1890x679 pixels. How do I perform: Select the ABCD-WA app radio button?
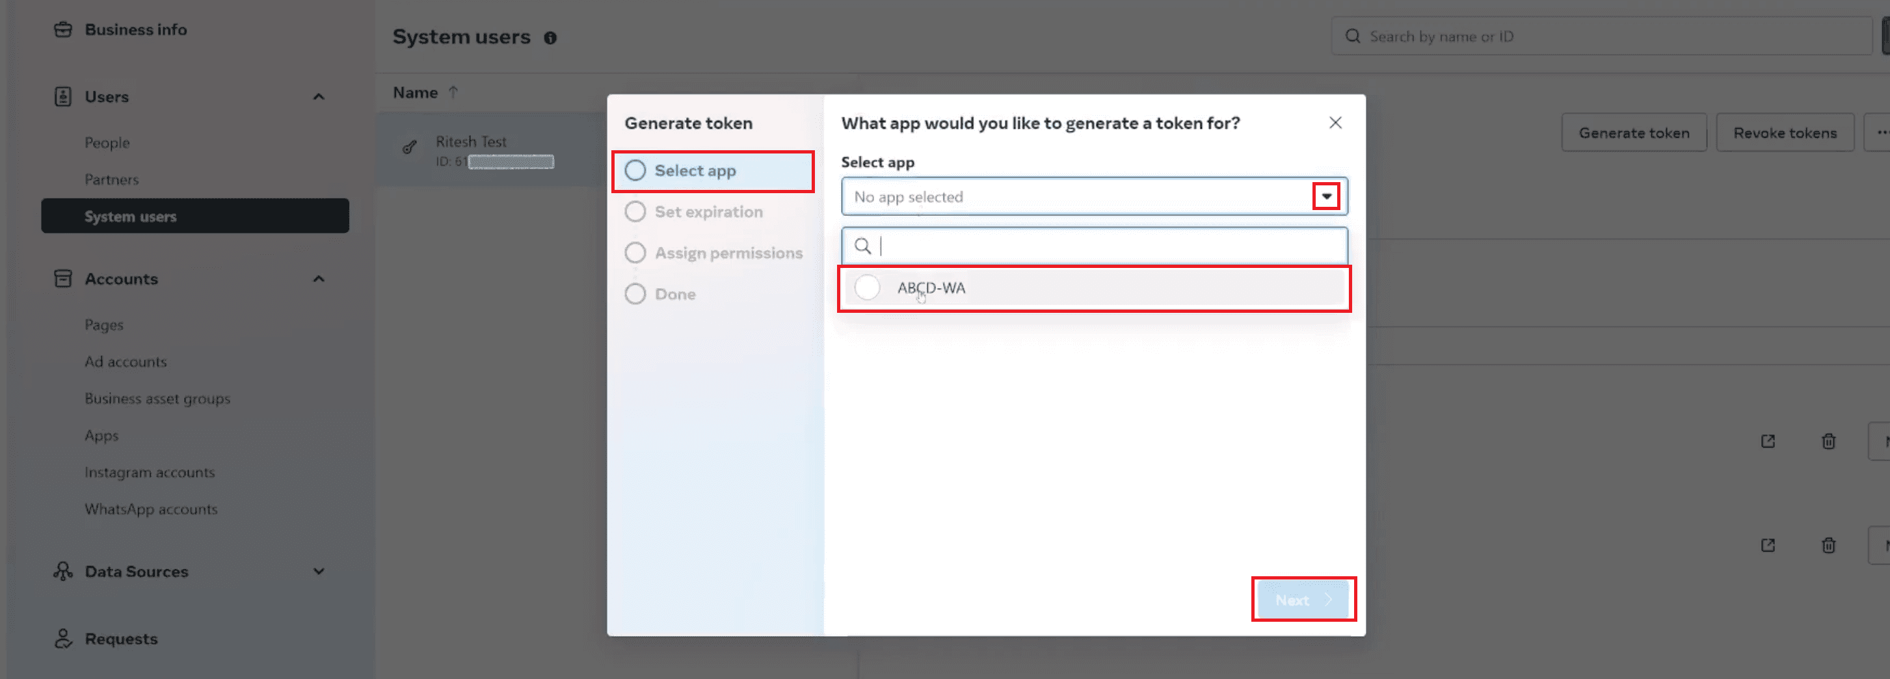[867, 287]
